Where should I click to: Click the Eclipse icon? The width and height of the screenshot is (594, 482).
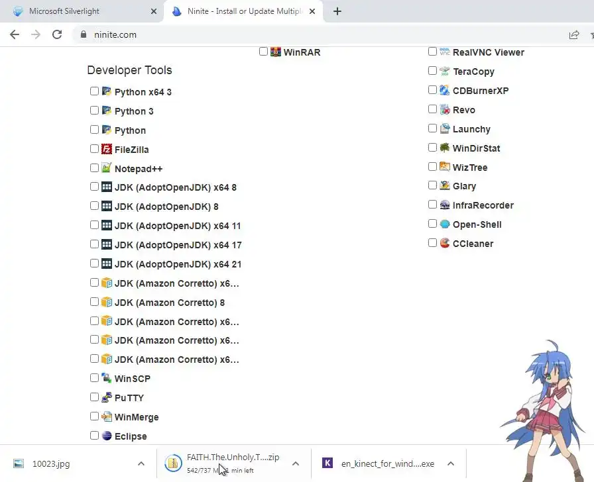(x=107, y=436)
